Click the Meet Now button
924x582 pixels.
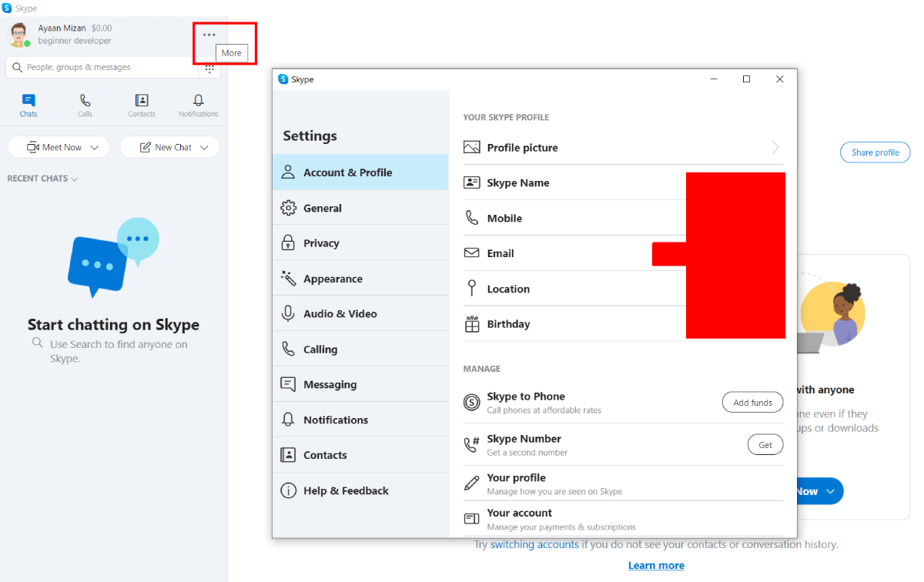pyautogui.click(x=59, y=147)
